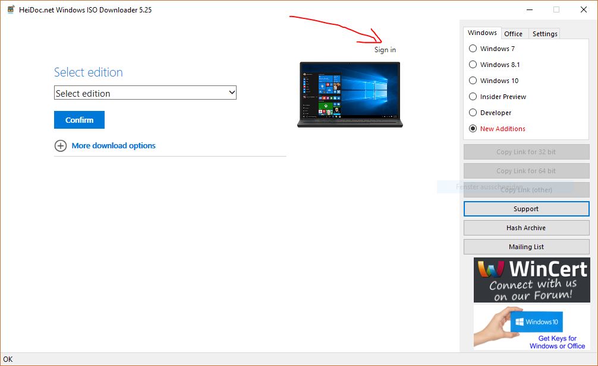The image size is (598, 366).
Task: Switch to the Office tab
Action: 514,34
